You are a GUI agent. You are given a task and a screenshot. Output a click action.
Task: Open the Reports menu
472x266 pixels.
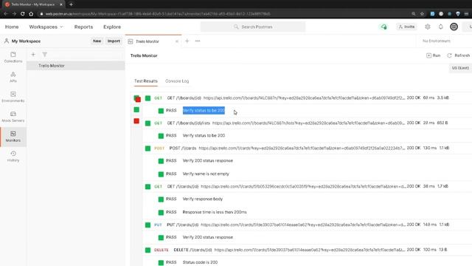click(x=83, y=27)
